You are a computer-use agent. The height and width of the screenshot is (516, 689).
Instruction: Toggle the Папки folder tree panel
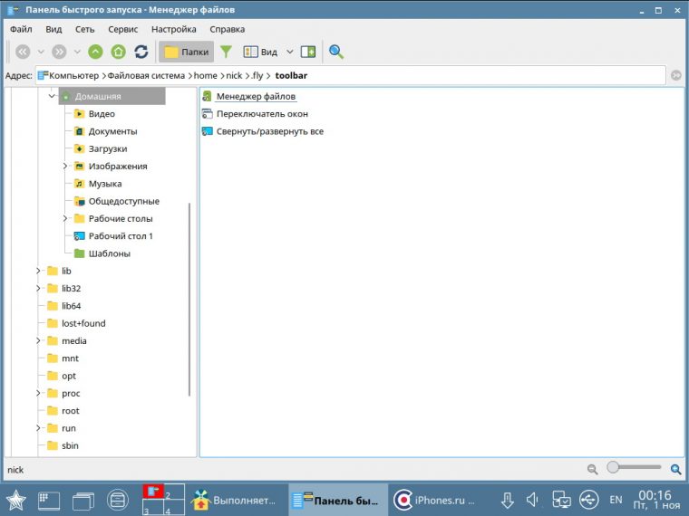(186, 52)
